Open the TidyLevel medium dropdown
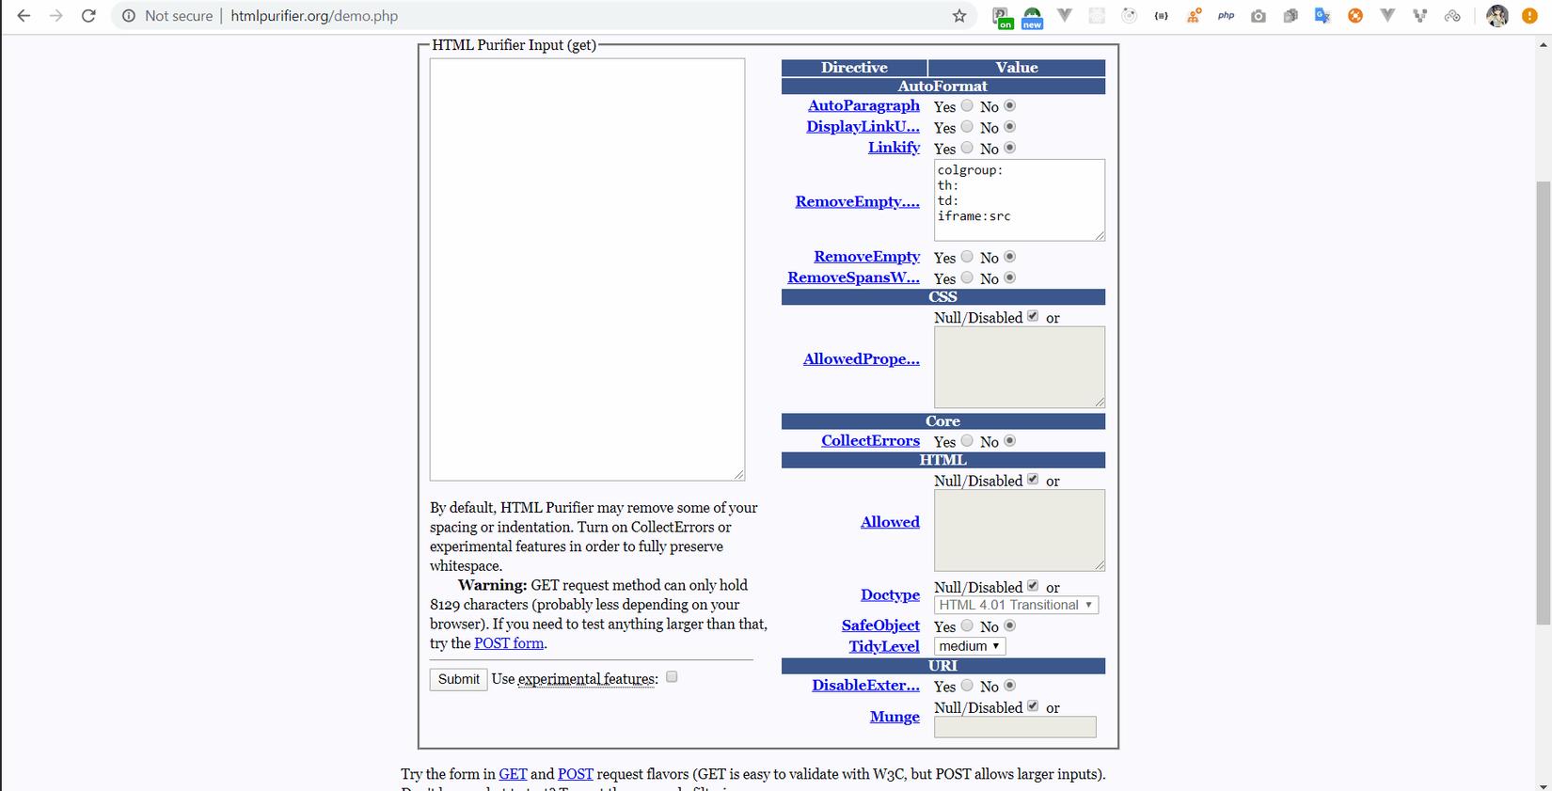 (x=970, y=646)
